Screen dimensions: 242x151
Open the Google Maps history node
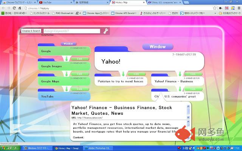coord(64,81)
